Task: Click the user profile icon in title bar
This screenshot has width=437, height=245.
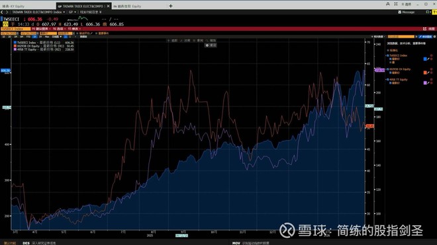Action: click(x=387, y=4)
